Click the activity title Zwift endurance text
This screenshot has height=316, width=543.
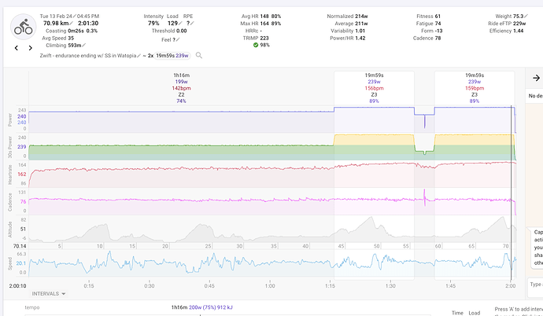pos(88,56)
